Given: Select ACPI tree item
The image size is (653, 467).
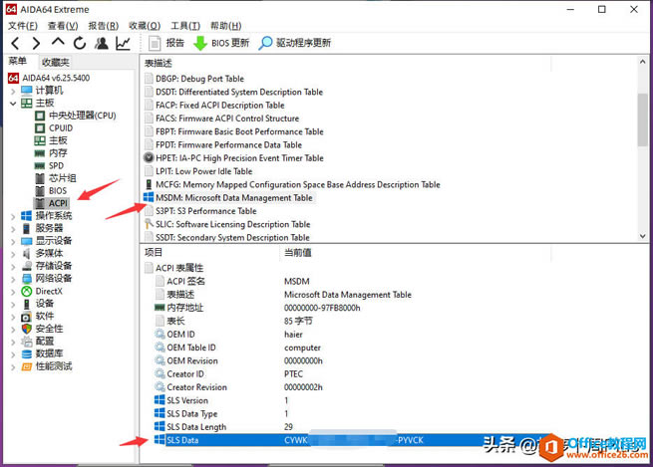Looking at the screenshot, I should pos(58,203).
